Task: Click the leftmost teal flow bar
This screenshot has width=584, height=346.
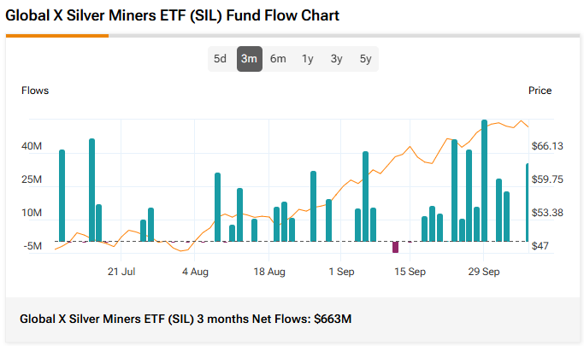Action: pos(62,196)
